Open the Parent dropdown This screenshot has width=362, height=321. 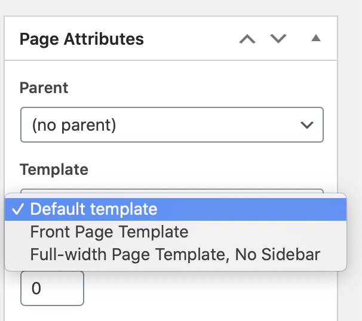coord(171,125)
